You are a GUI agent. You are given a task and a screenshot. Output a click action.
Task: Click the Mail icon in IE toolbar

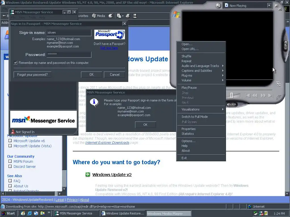(119, 16)
